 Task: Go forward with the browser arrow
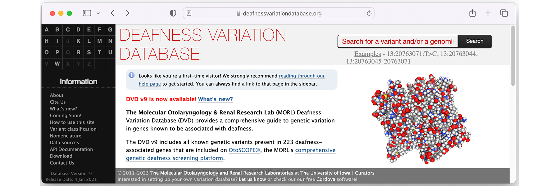tap(127, 13)
